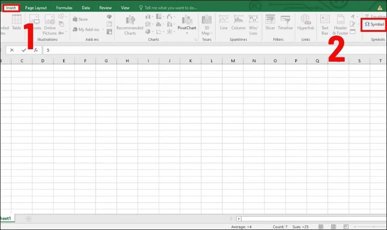Viewport: 387px width, 230px height.
Task: Open the Insert Function fx button
Action: coord(36,50)
